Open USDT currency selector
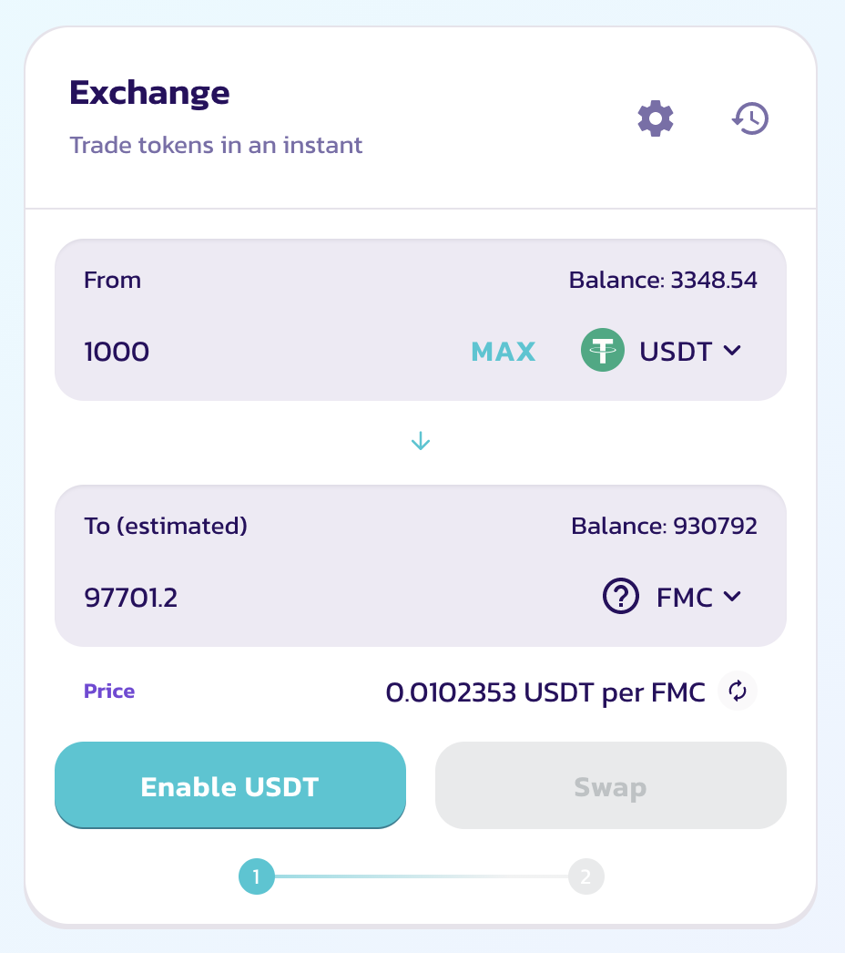Viewport: 845px width, 953px height. click(662, 351)
